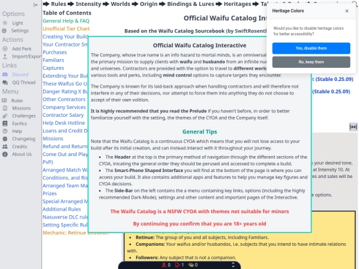The image size is (359, 269).
Task: Open the Discord icon link
Action: pyautogui.click(x=5, y=74)
